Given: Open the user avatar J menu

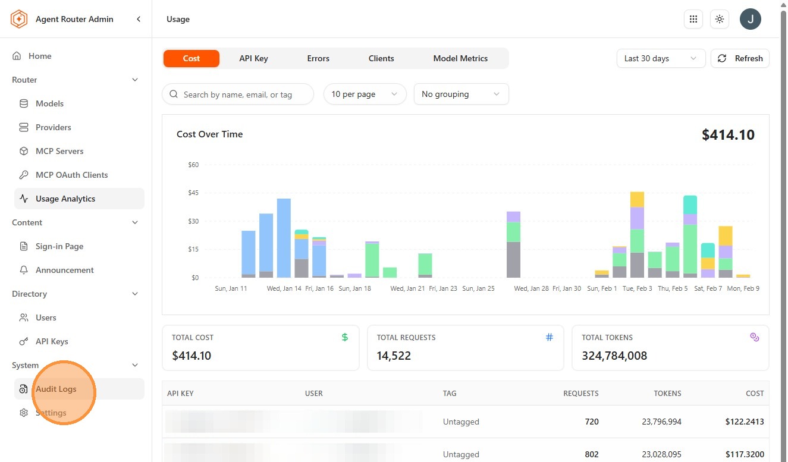Looking at the screenshot, I should pyautogui.click(x=751, y=19).
